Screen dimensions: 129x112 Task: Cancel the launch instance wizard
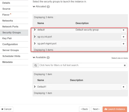tap(7, 109)
